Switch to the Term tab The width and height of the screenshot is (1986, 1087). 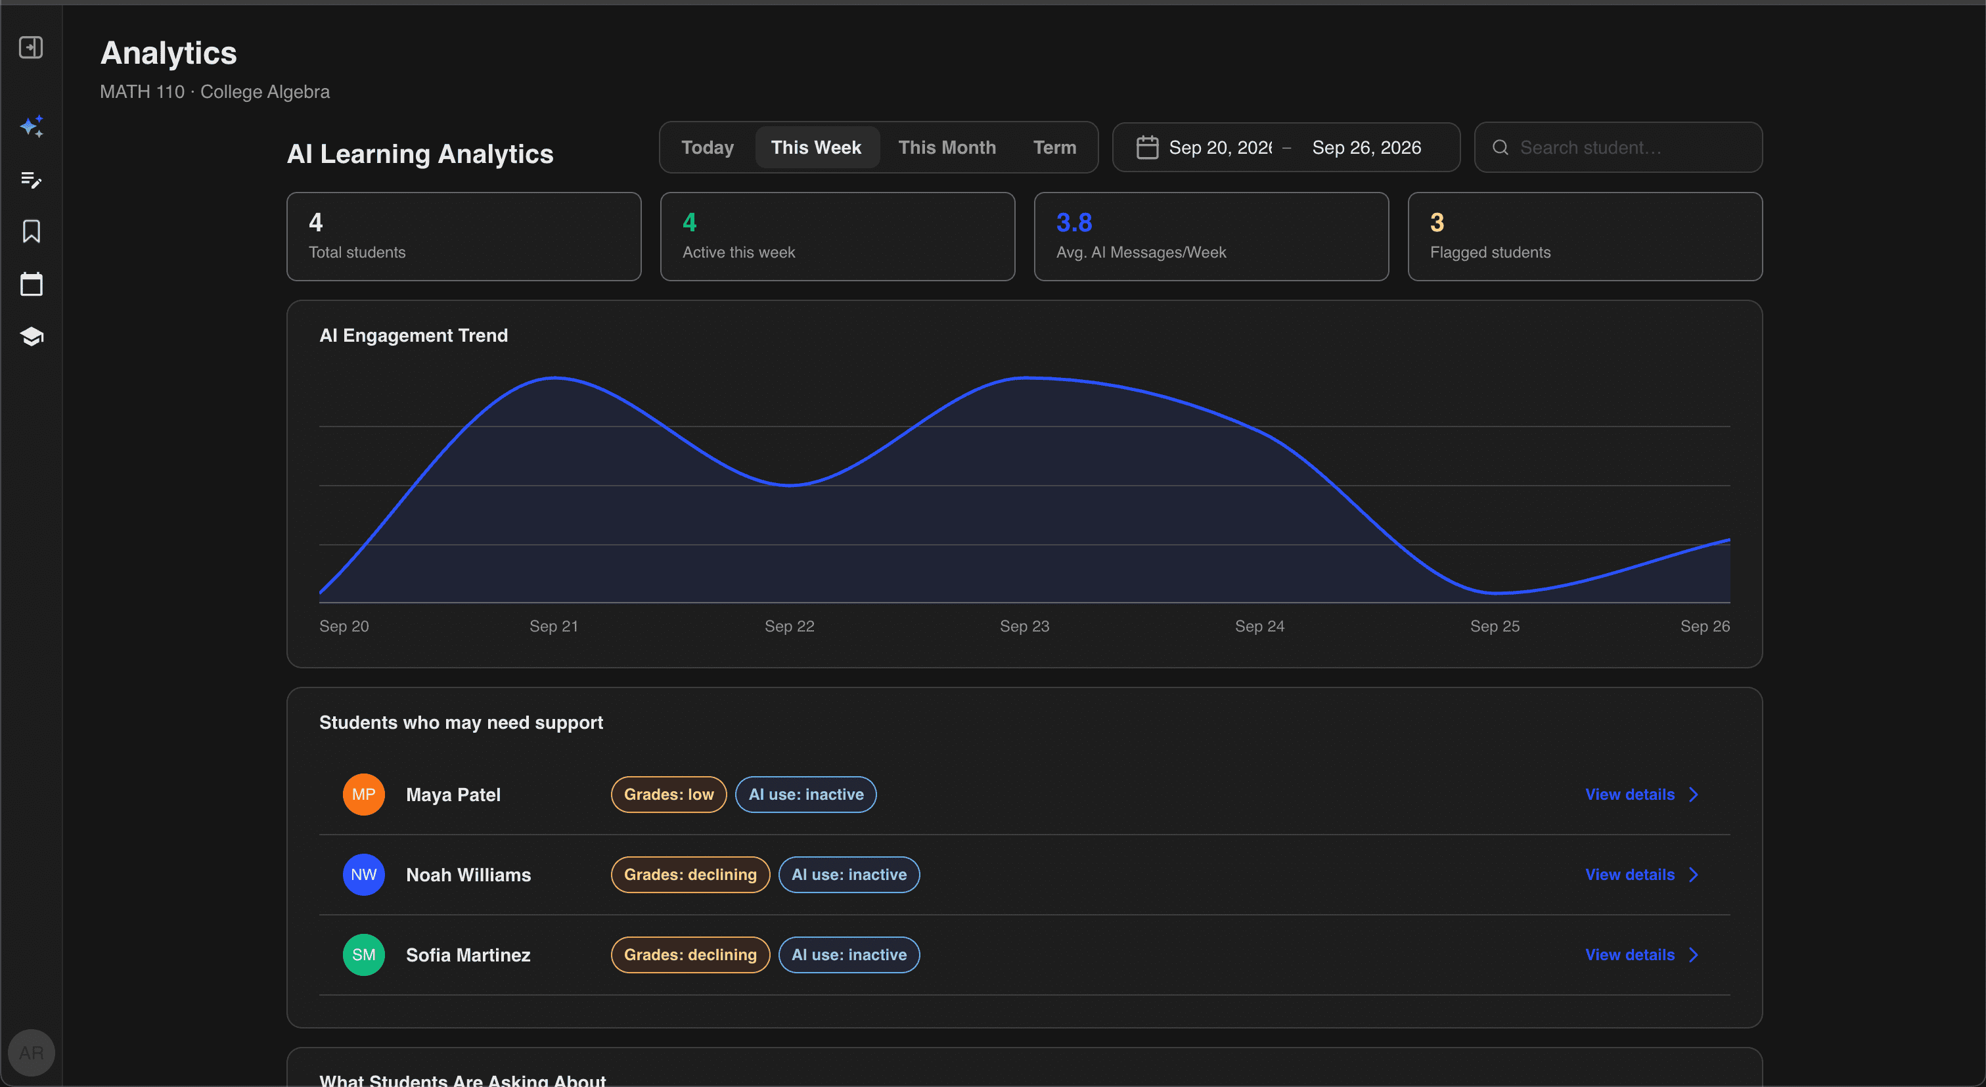tap(1054, 147)
